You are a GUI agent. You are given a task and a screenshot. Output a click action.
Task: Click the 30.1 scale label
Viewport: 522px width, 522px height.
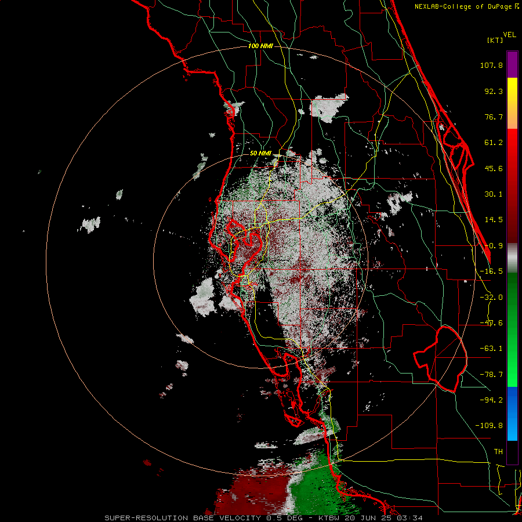pos(494,194)
